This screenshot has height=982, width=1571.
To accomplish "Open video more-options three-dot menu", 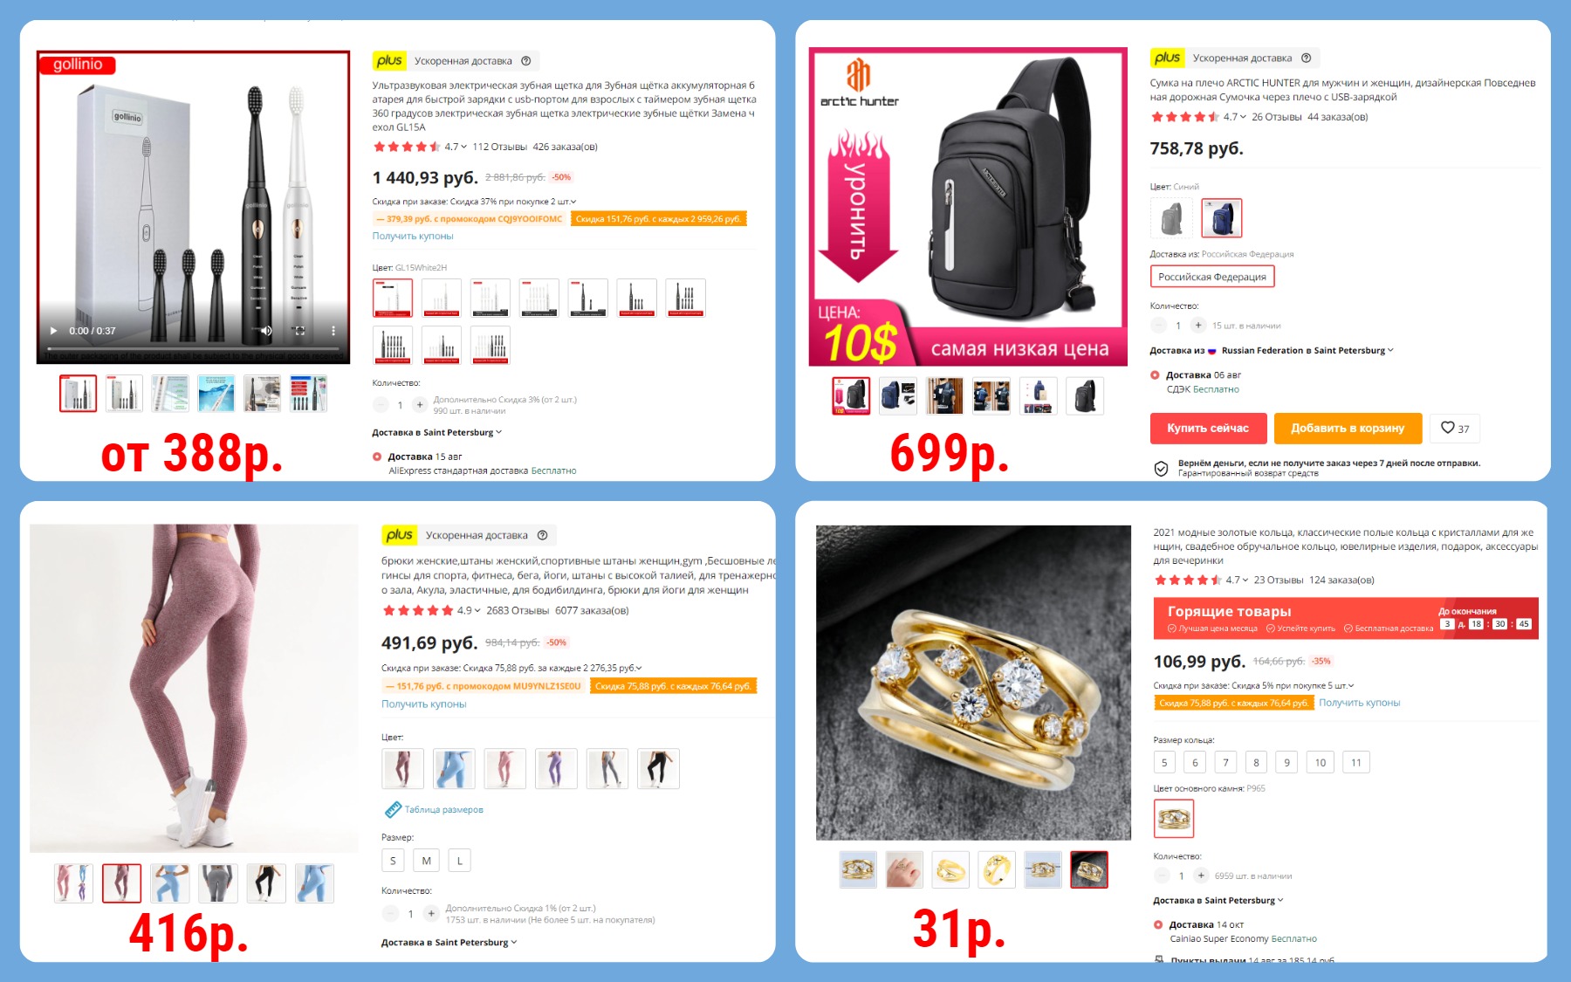I will [333, 331].
